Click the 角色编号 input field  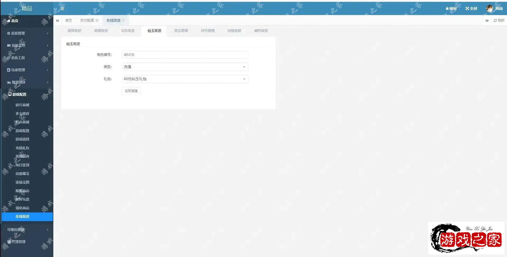click(185, 55)
